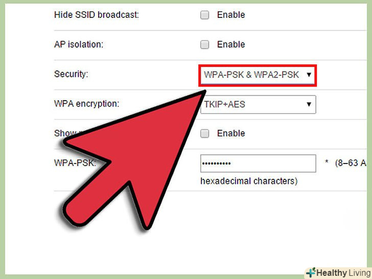Open the Security WPA-PSK & WPA2-PSK dropdown
The width and height of the screenshot is (372, 279).
(258, 75)
